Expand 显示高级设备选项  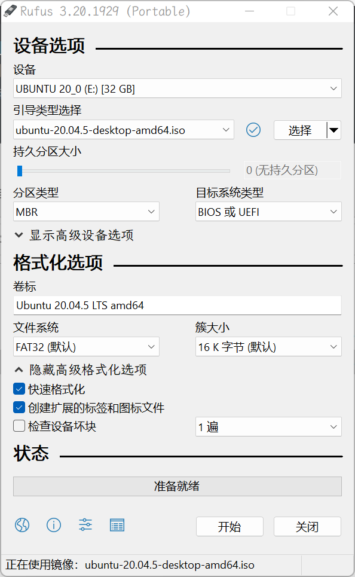coord(74,235)
